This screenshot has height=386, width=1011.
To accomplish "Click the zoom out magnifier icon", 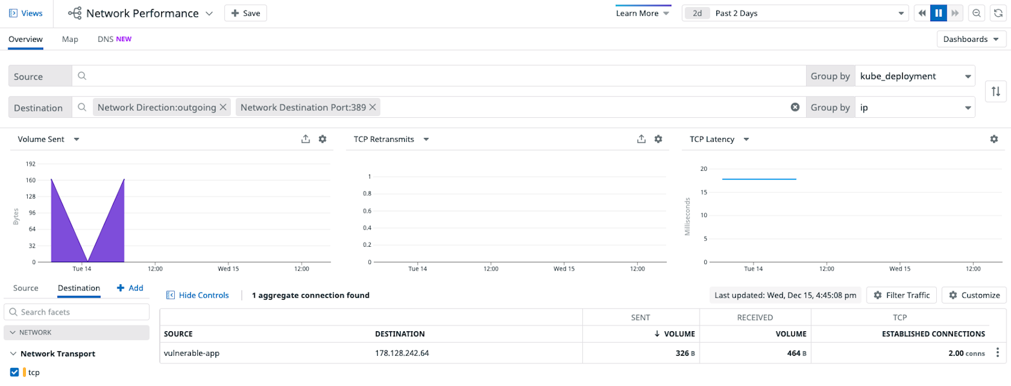I will tap(977, 14).
